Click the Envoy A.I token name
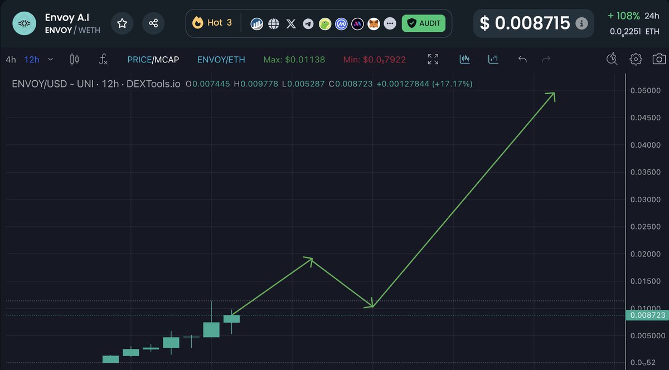Screen dimensions: 669x370 (x=66, y=17)
